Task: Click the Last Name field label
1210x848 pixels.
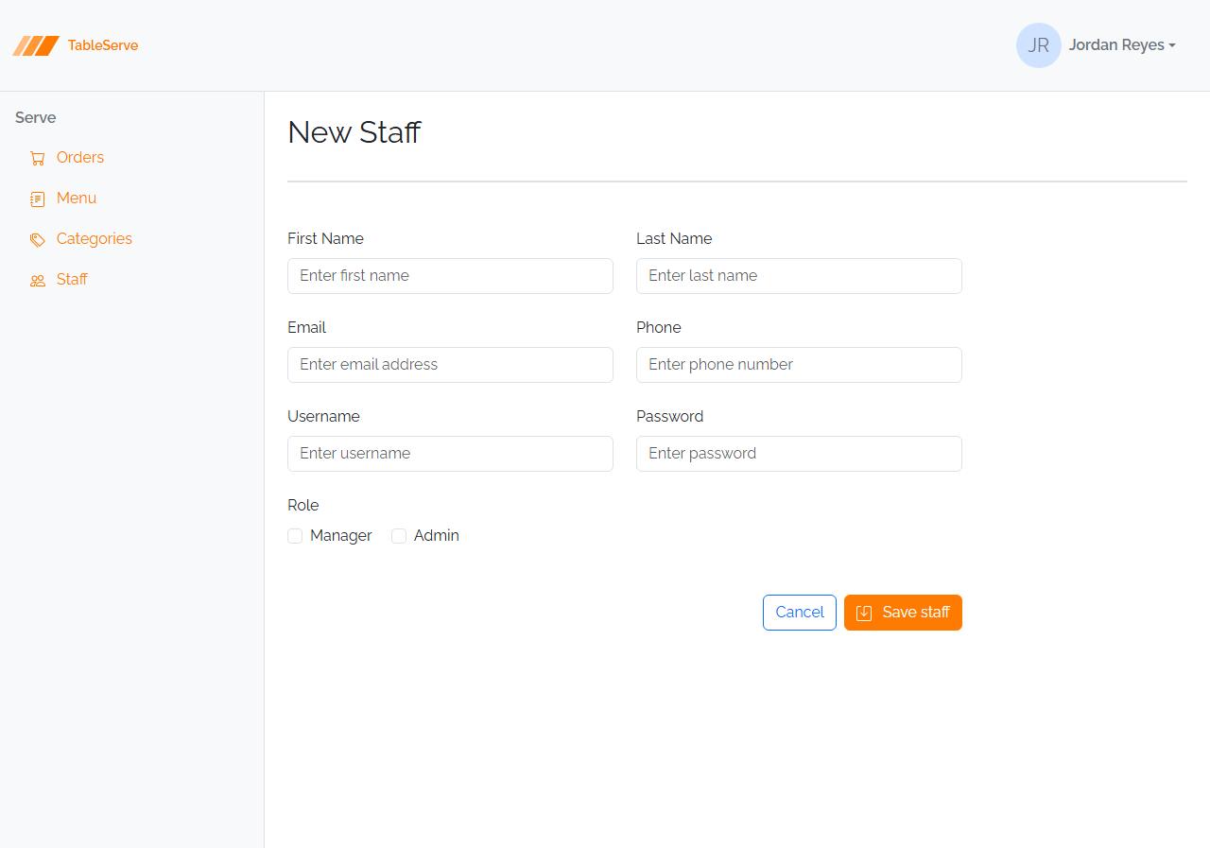Action: click(674, 239)
